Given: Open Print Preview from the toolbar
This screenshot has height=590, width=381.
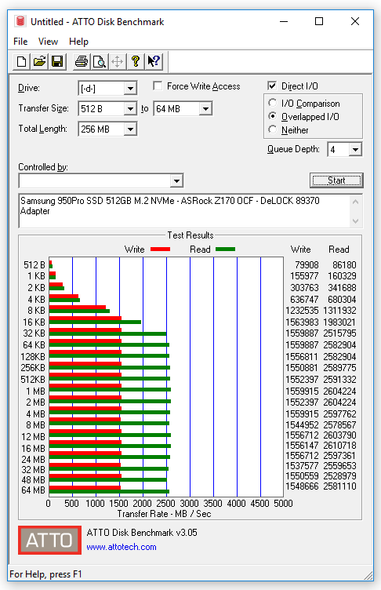Looking at the screenshot, I should pyautogui.click(x=100, y=61).
